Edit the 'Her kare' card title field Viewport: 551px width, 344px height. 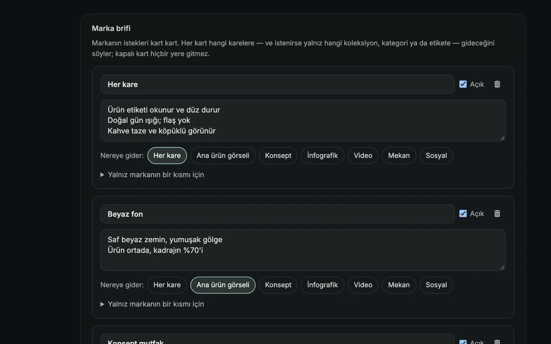(x=278, y=84)
